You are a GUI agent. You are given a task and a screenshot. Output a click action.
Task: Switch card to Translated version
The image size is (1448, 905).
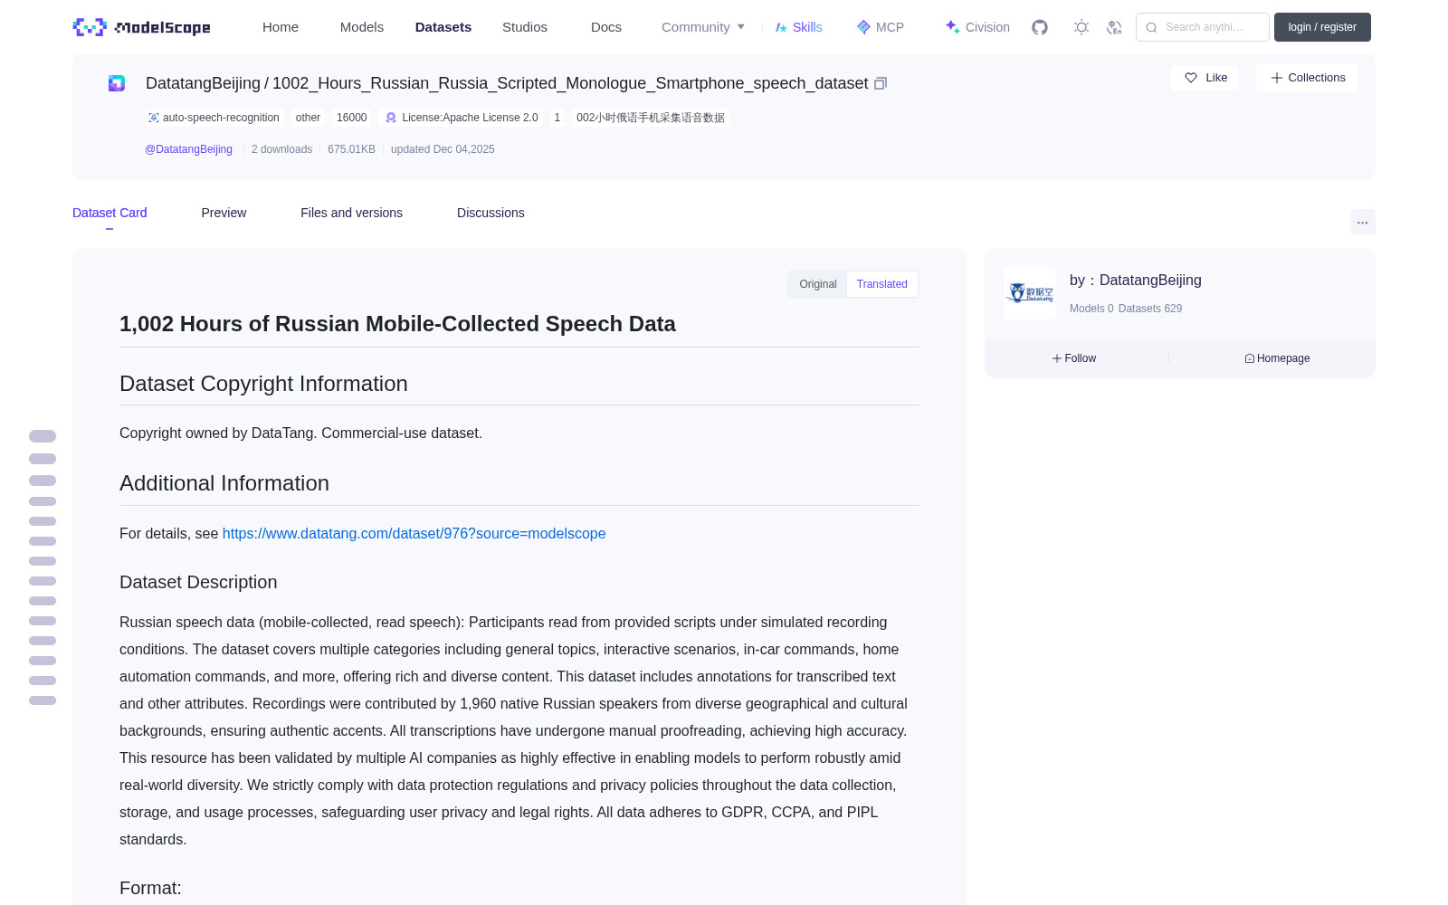[882, 284]
